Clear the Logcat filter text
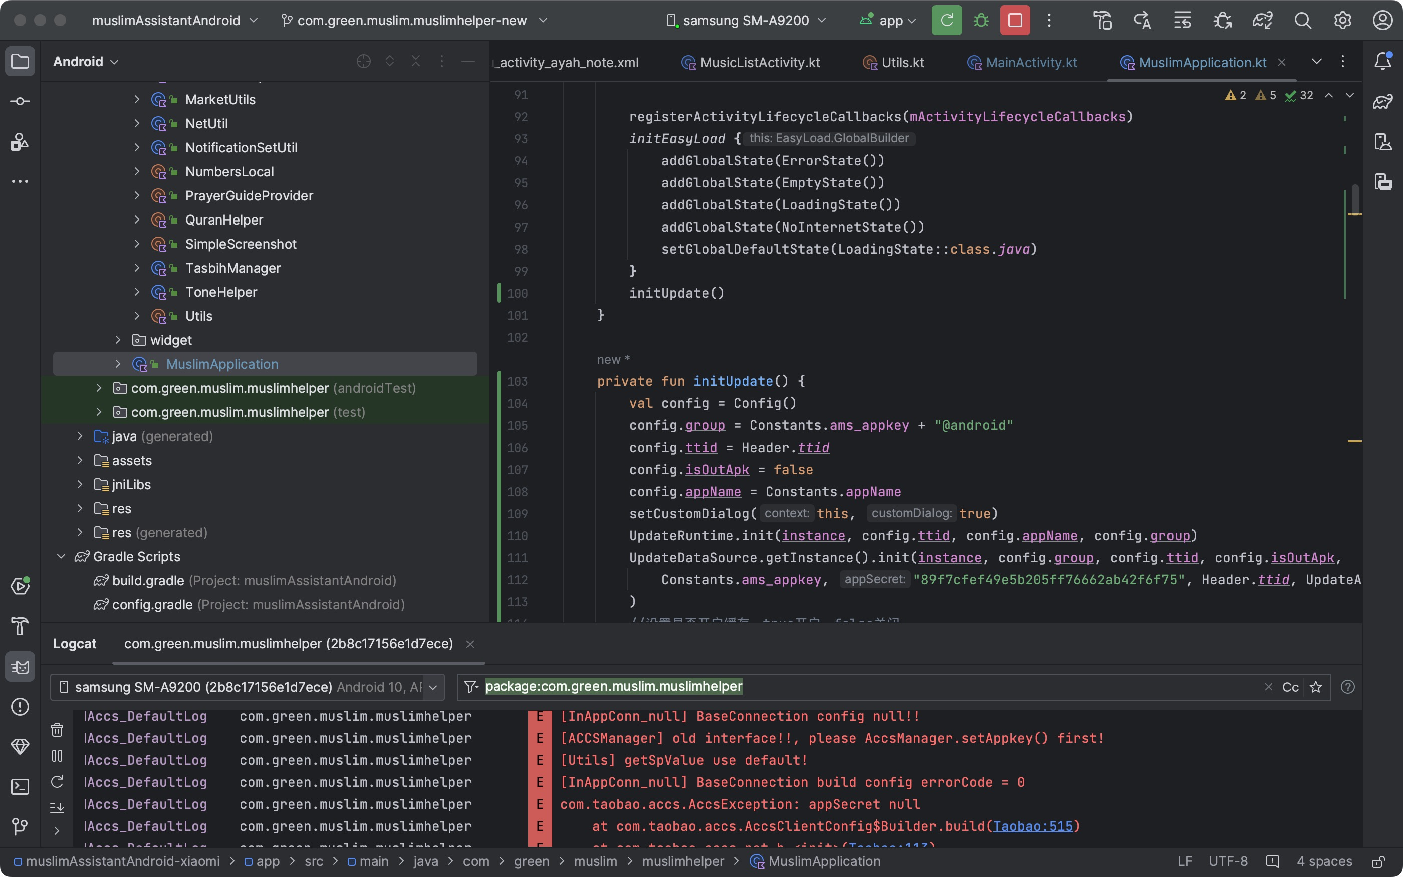Viewport: 1403px width, 877px height. point(1269,687)
